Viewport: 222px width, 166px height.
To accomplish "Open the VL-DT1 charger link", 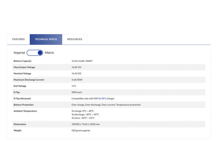I will pos(102,98).
